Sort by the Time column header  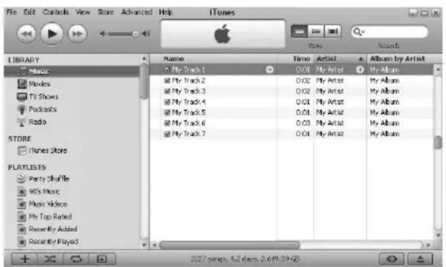295,59
